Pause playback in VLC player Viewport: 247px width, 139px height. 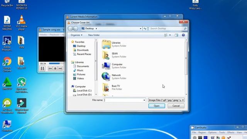(42, 68)
